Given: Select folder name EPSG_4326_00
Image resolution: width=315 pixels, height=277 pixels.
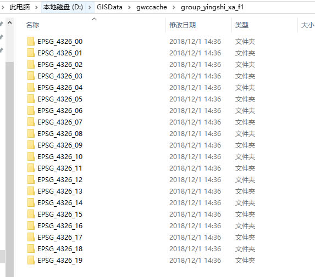Looking at the screenshot, I should (60, 42).
